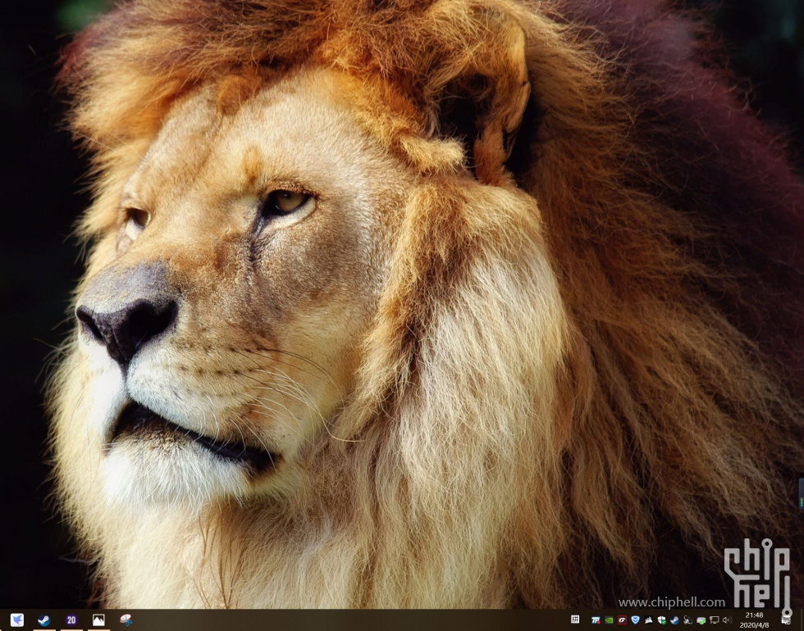Open the TP tray icon with red dot
The height and width of the screenshot is (631, 804).
(596, 620)
